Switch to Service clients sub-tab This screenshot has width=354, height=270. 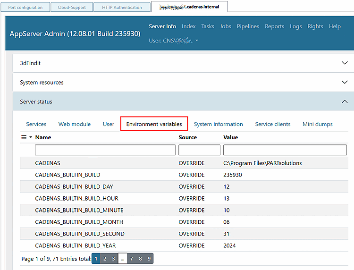point(273,124)
